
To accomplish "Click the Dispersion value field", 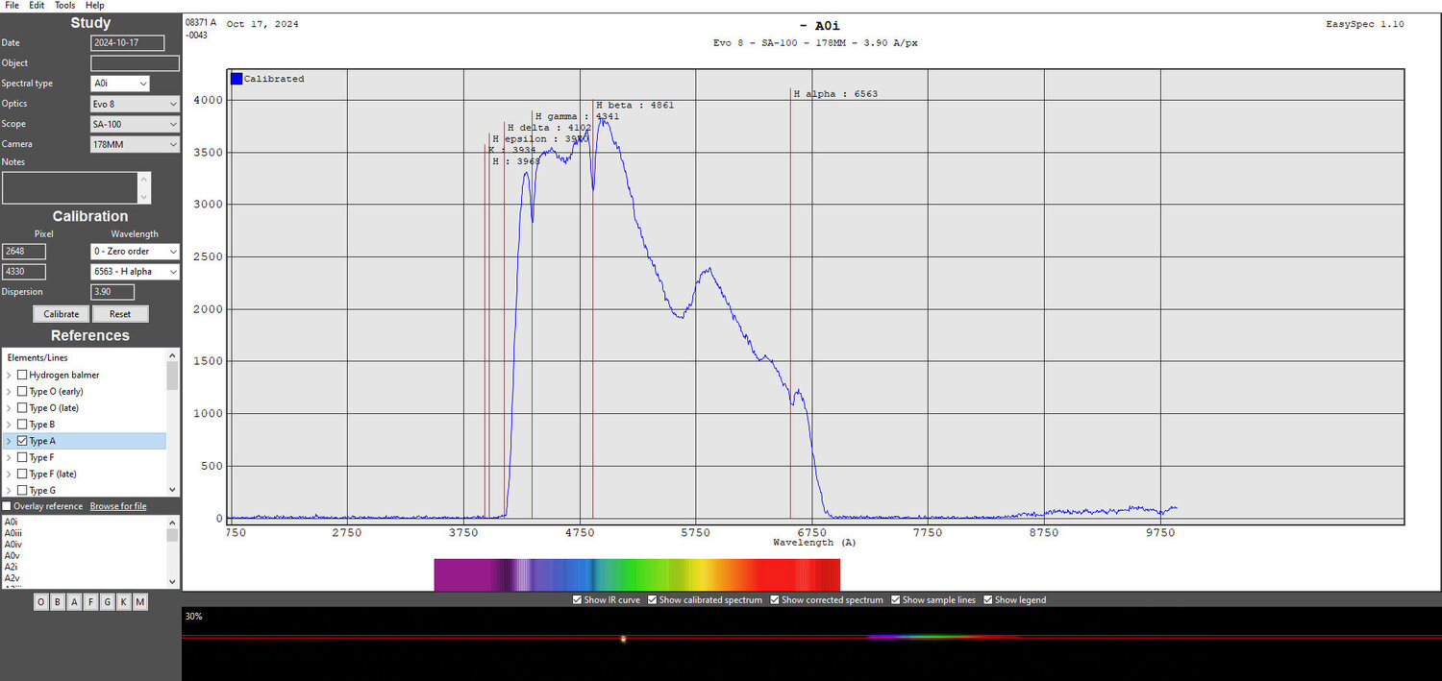I will tap(112, 292).
